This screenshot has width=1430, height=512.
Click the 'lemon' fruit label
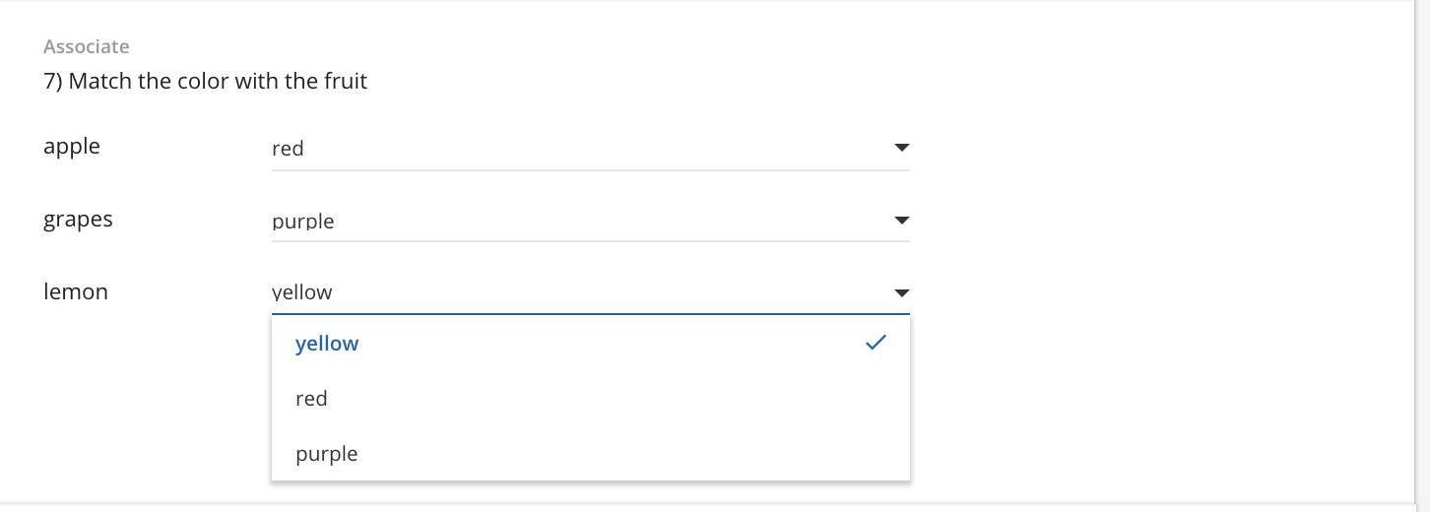pyautogui.click(x=76, y=291)
